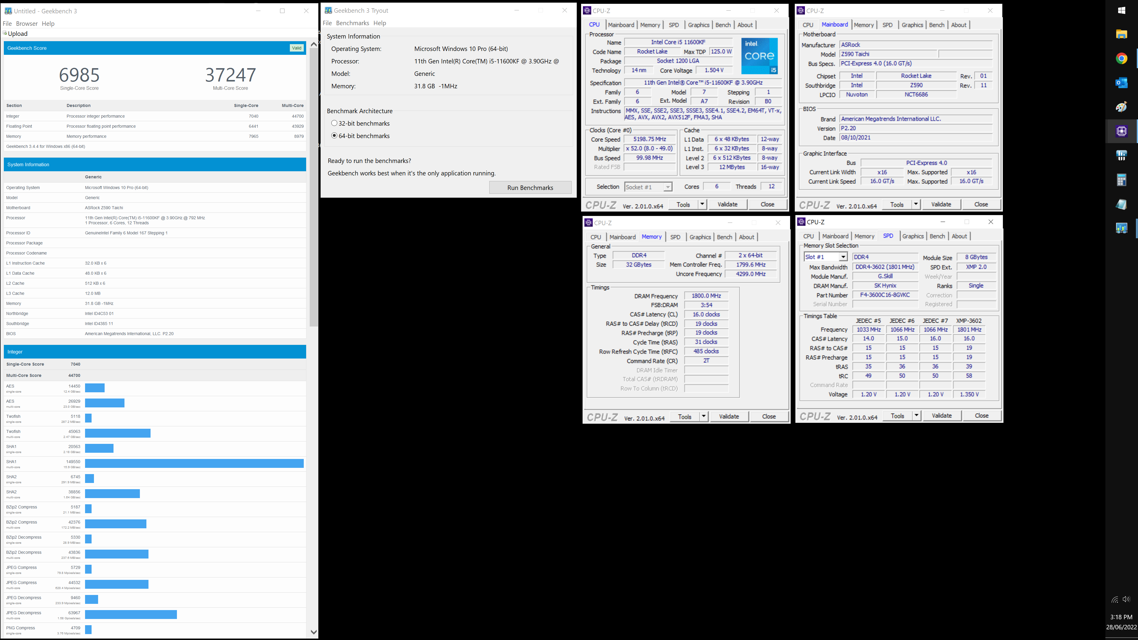Click the multi-core score 37247
Screen dimensions: 1138x640
(231, 75)
